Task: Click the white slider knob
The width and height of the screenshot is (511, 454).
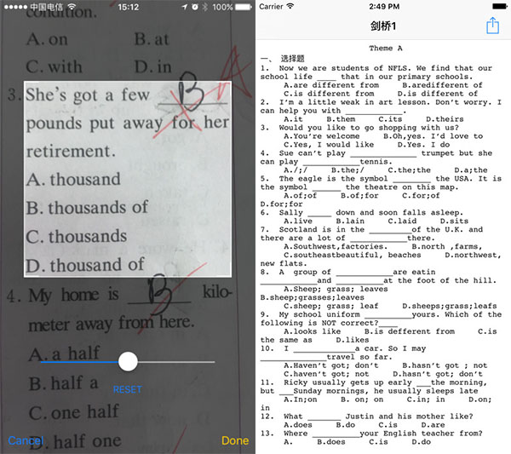Action: (x=128, y=362)
